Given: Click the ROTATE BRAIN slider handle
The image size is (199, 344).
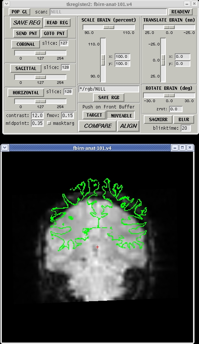Looking at the screenshot, I should pos(169,95).
